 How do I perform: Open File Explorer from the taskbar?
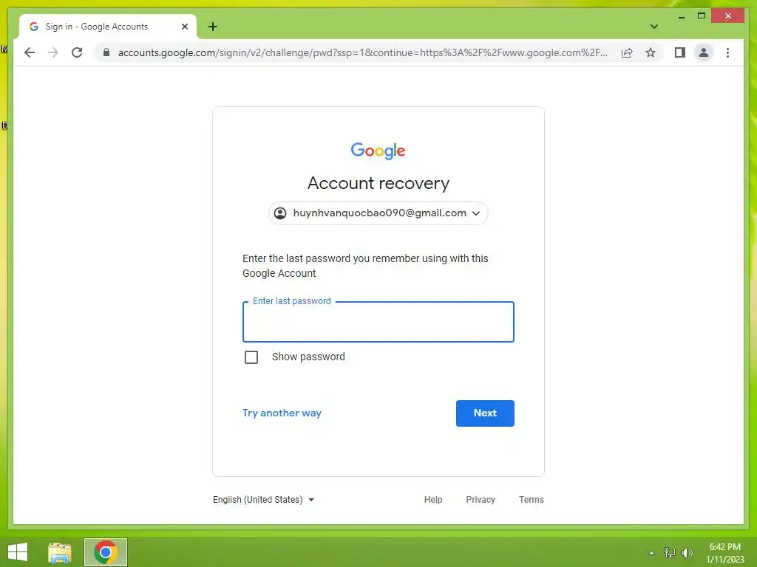pos(60,552)
